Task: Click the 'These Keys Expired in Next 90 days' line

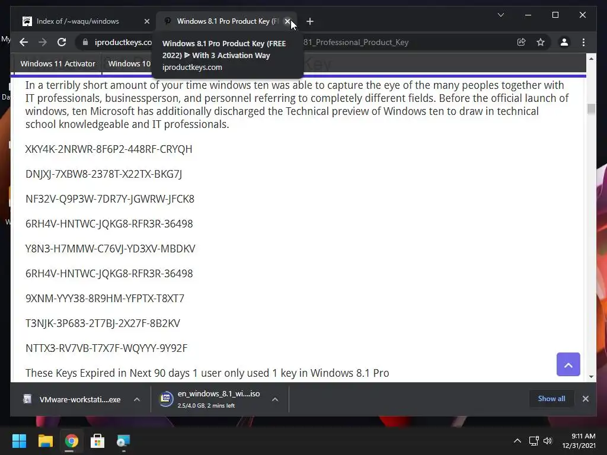Action: click(207, 373)
